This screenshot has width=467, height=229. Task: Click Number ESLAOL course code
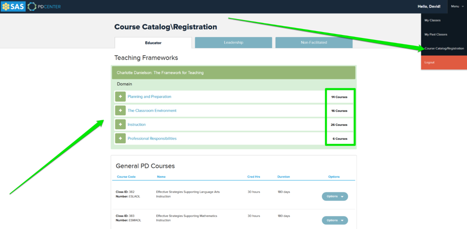pyautogui.click(x=128, y=196)
